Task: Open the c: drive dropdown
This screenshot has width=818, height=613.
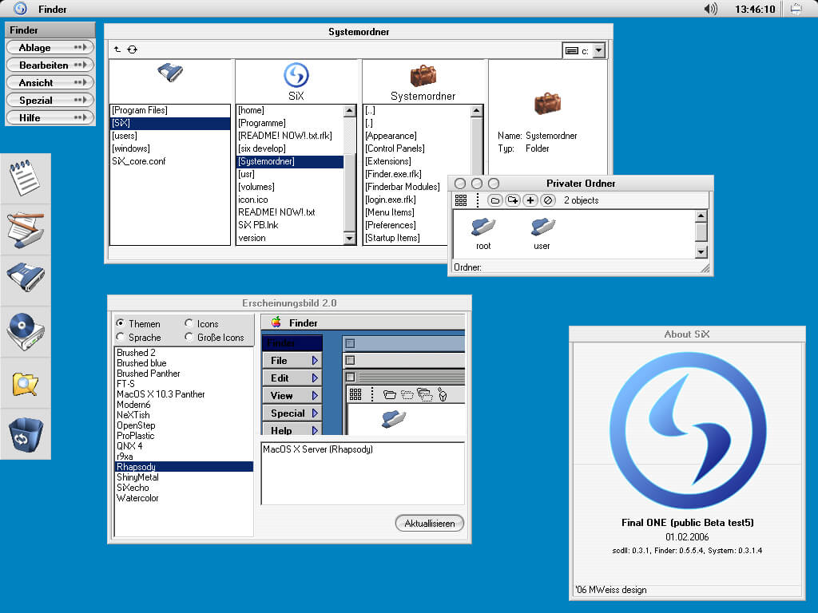Action: pyautogui.click(x=599, y=50)
